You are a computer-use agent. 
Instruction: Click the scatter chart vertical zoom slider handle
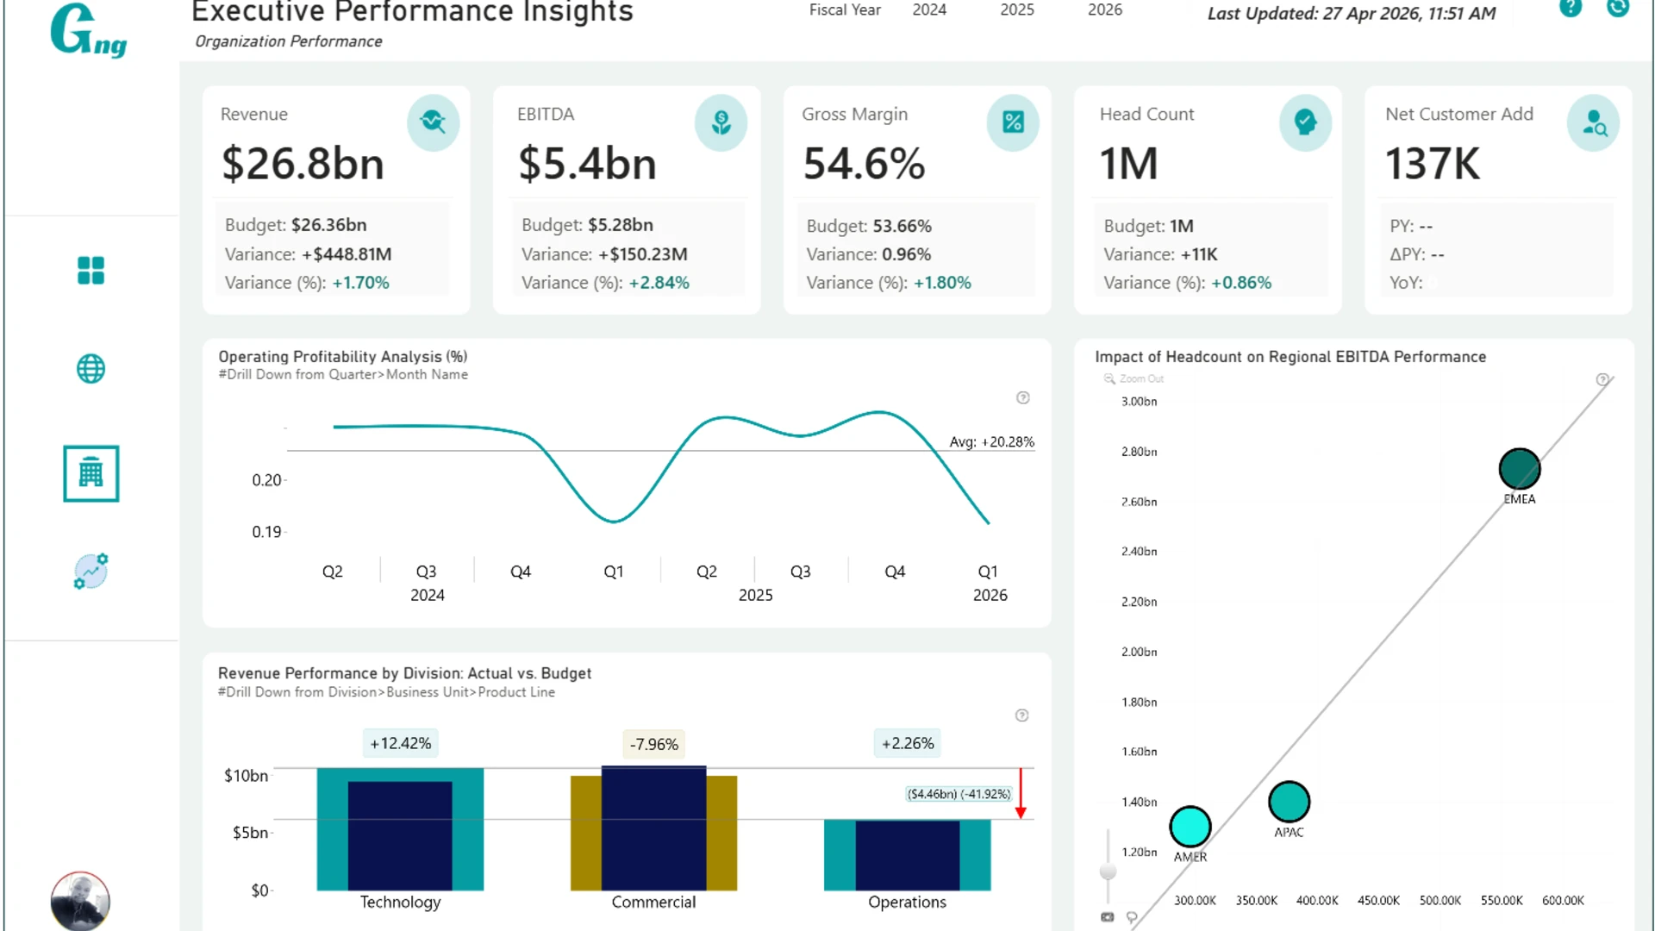[1109, 872]
